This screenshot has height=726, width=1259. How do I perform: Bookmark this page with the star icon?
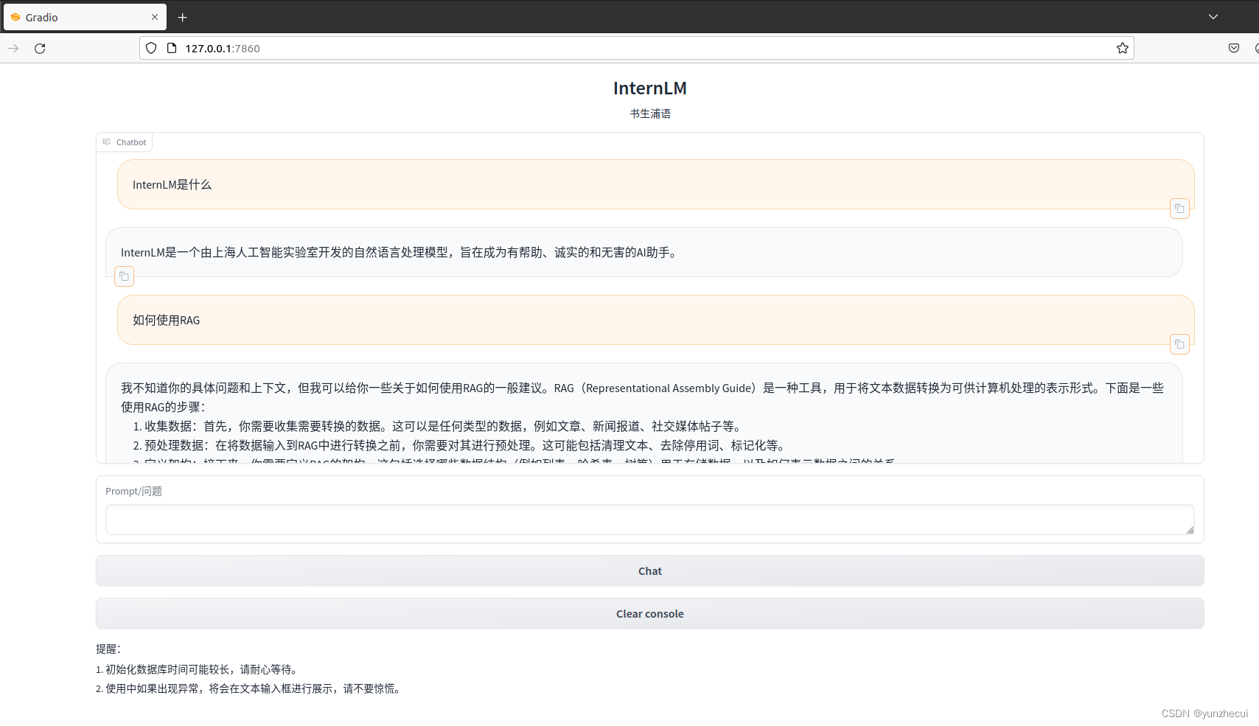[1122, 49]
